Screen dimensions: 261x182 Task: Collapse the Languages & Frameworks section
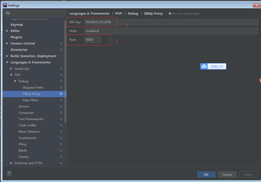tap(7, 62)
